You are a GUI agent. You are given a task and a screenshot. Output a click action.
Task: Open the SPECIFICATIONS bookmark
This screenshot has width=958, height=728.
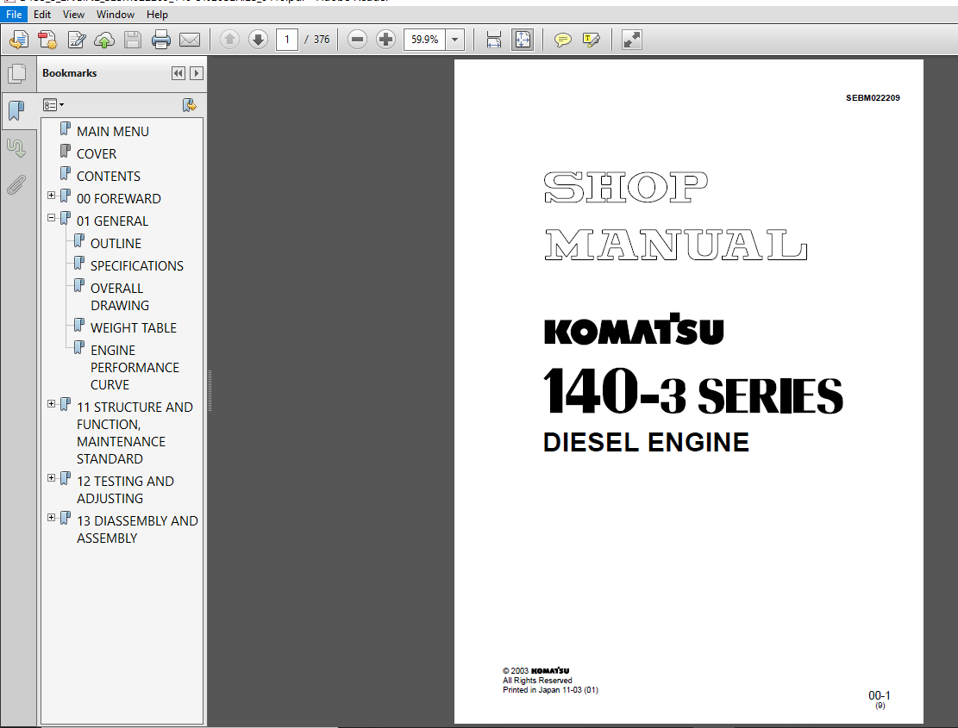(x=137, y=266)
